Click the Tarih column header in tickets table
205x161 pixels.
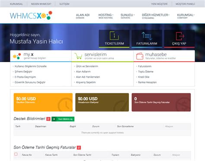point(18,126)
